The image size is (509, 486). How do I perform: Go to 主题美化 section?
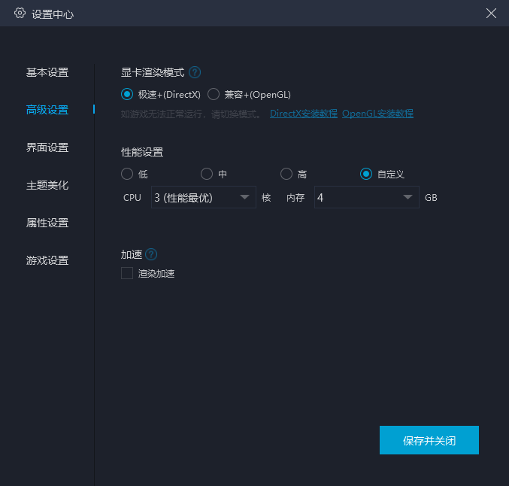pyautogui.click(x=47, y=185)
